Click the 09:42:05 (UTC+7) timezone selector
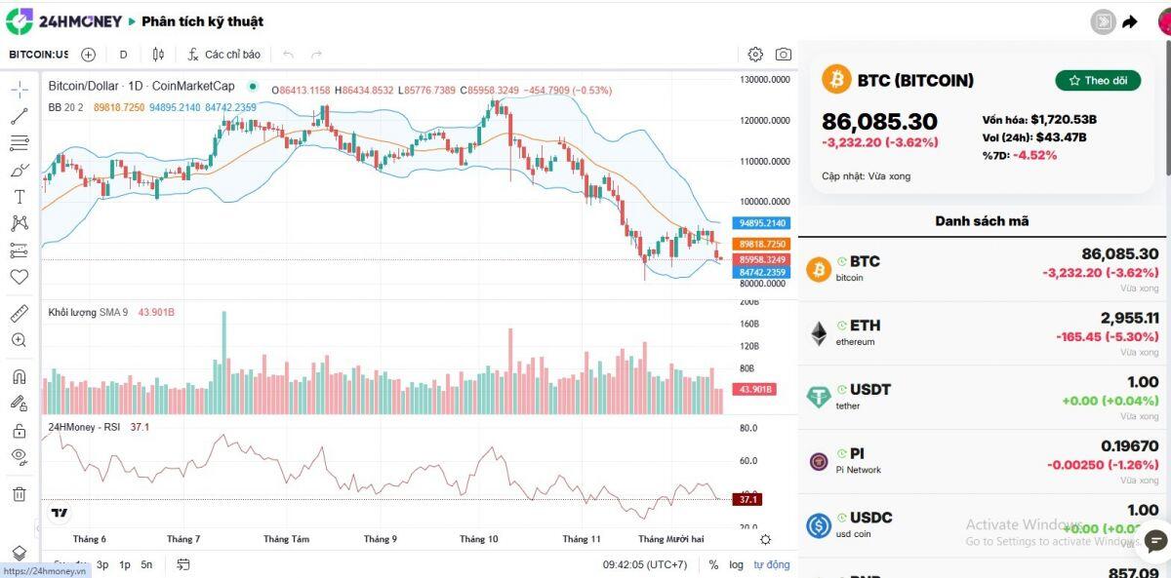The width and height of the screenshot is (1171, 578). point(645,564)
